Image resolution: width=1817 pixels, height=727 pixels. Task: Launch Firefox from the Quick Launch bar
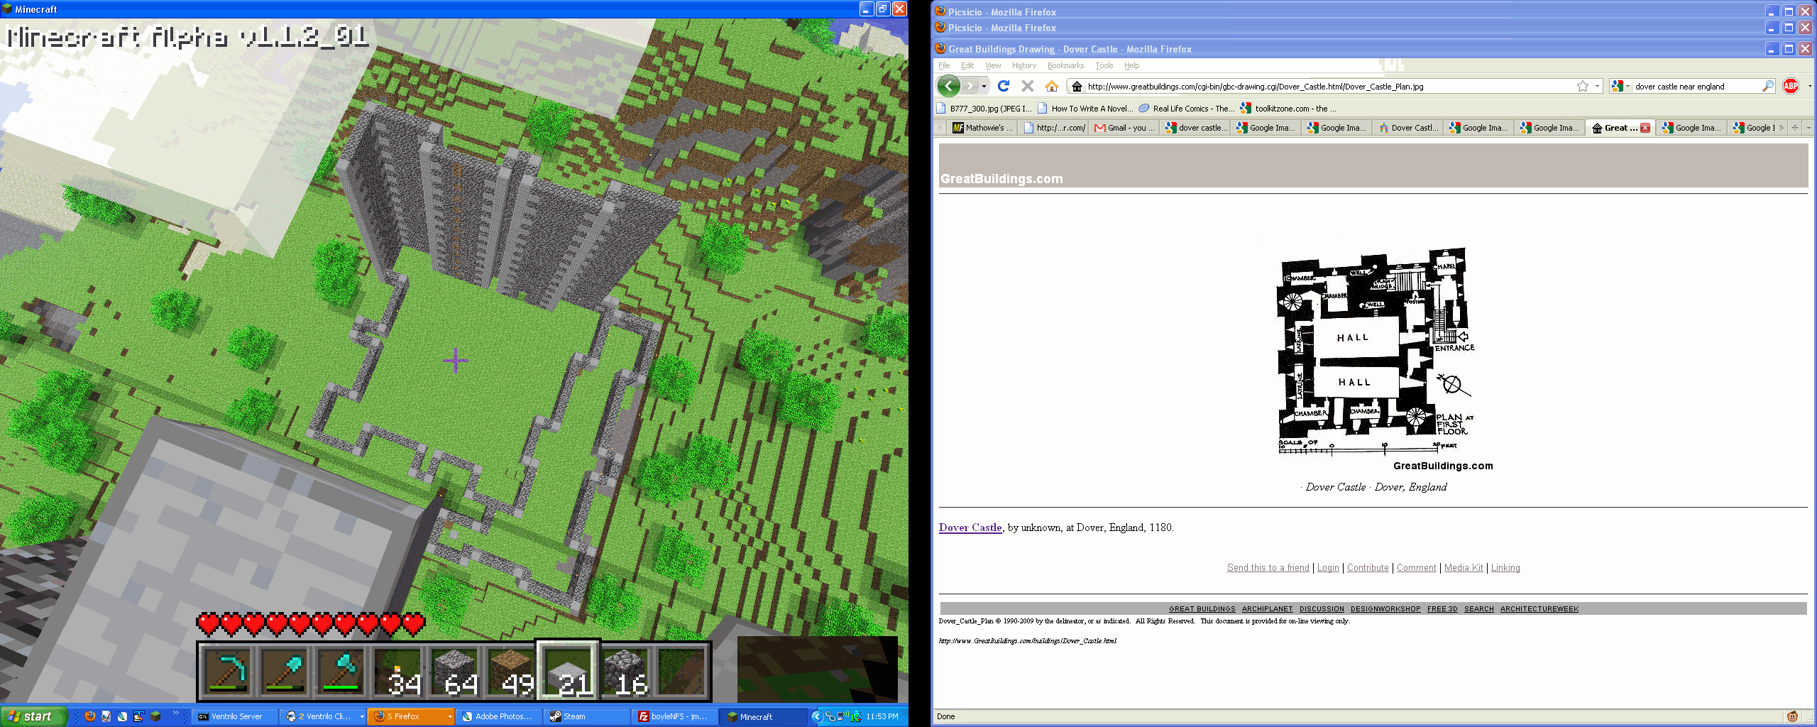pyautogui.click(x=89, y=716)
